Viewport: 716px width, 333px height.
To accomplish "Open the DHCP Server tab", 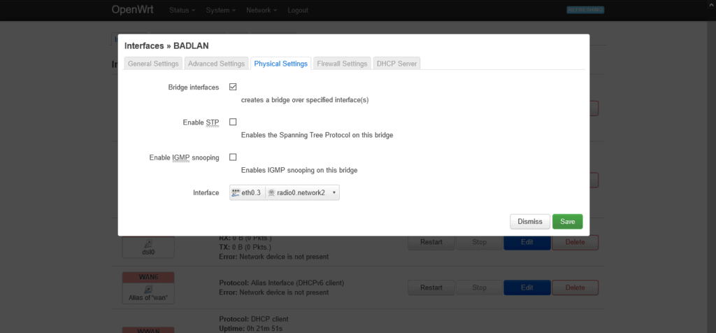I will pyautogui.click(x=397, y=64).
